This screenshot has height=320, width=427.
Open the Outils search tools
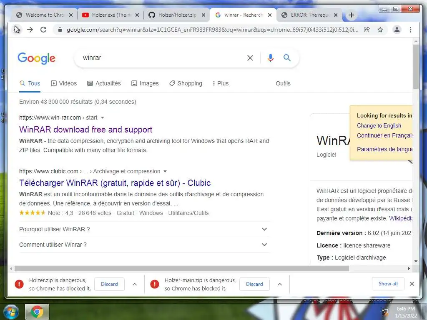[x=283, y=83]
